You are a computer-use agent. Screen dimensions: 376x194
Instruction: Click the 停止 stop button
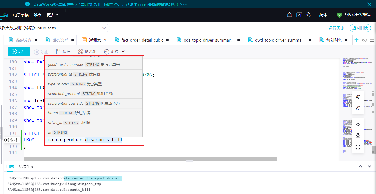coord(41,52)
